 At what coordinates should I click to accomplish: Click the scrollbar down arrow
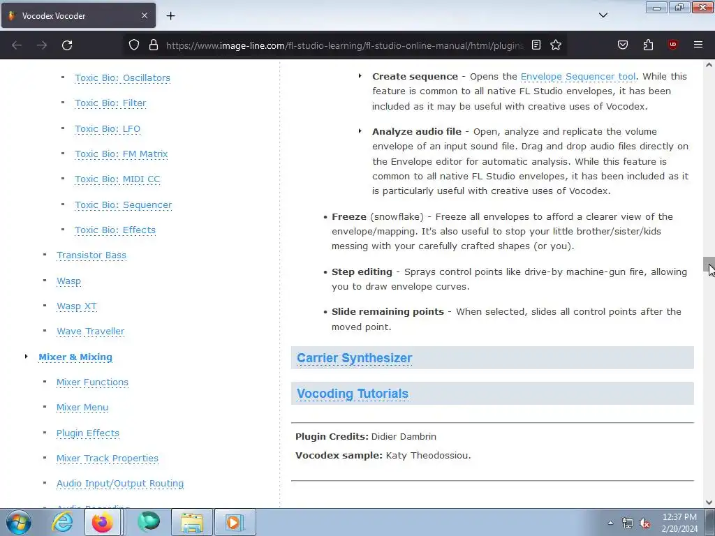[709, 502]
